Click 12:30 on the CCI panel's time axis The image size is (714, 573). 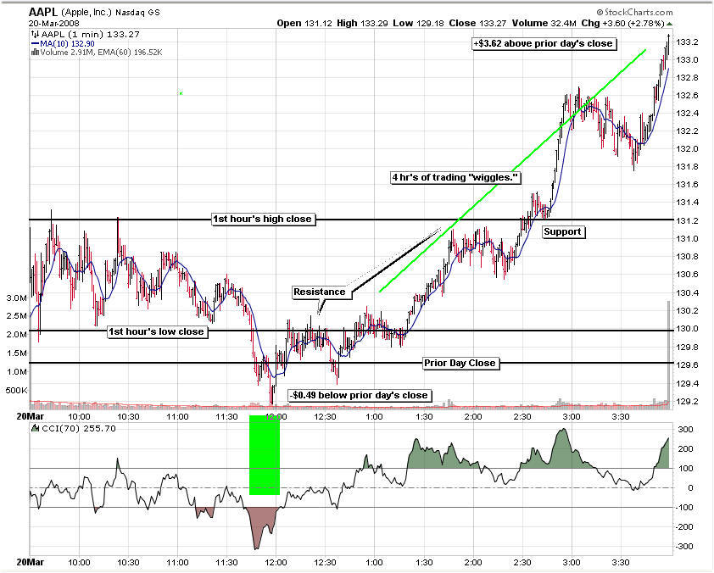326,562
